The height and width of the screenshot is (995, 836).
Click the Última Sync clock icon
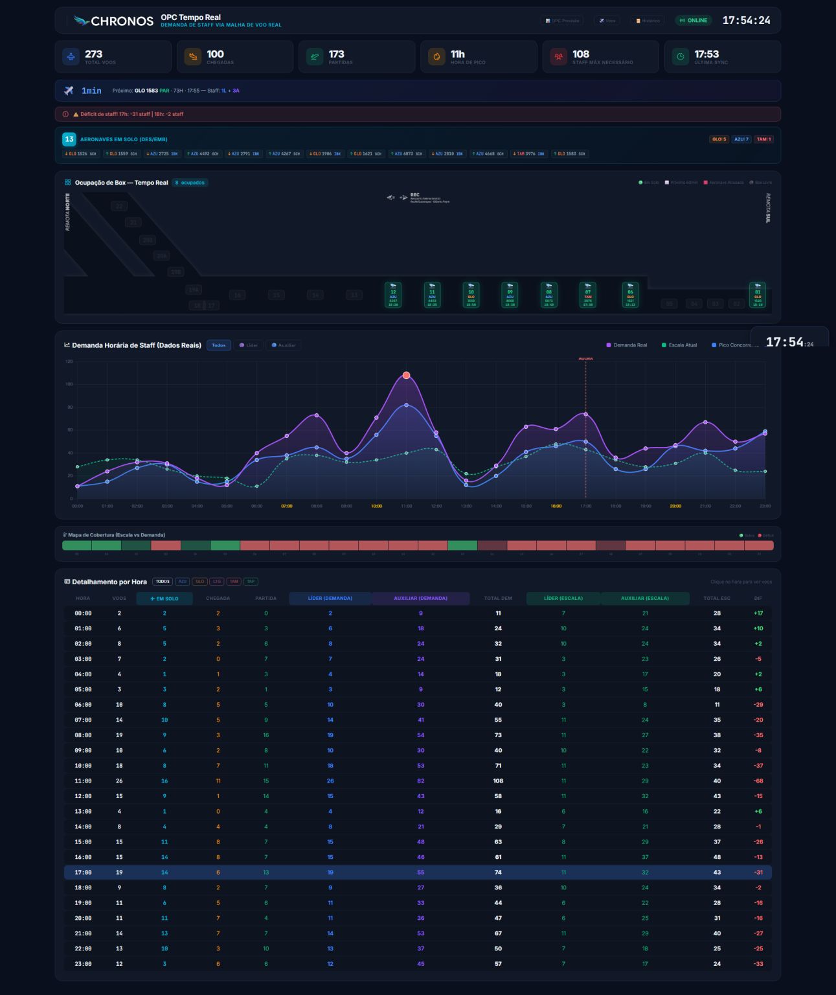pyautogui.click(x=681, y=56)
